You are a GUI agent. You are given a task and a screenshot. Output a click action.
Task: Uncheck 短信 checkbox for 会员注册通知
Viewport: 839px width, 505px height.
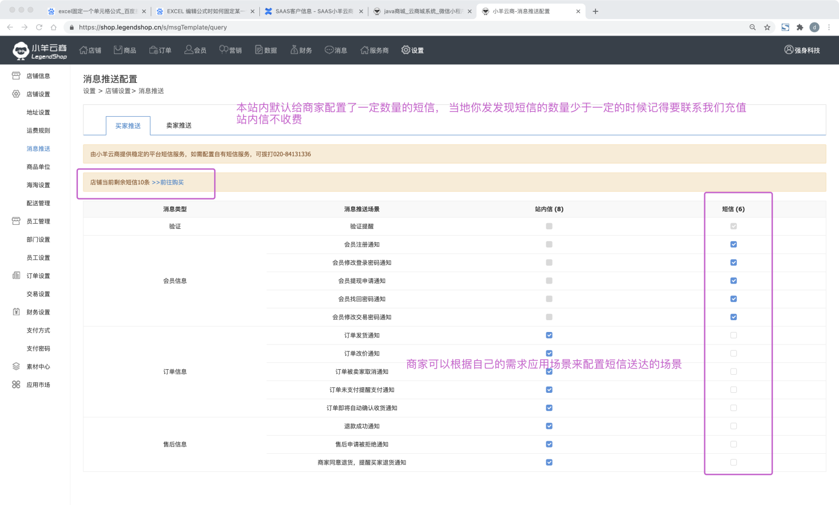734,245
